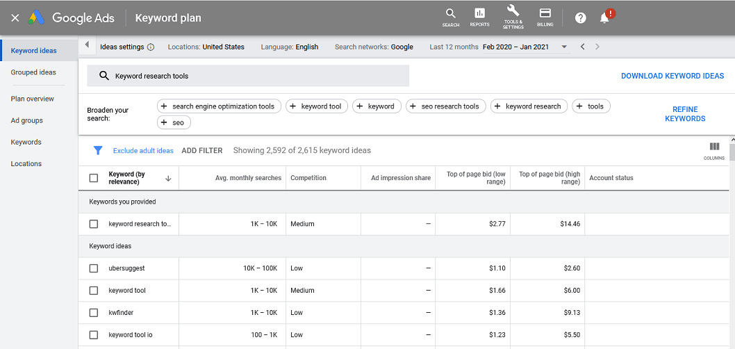
Task: Check the ubersuggest keyword checkbox
Action: click(94, 268)
